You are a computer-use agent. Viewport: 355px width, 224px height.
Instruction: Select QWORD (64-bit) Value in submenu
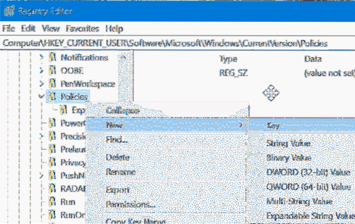point(308,187)
